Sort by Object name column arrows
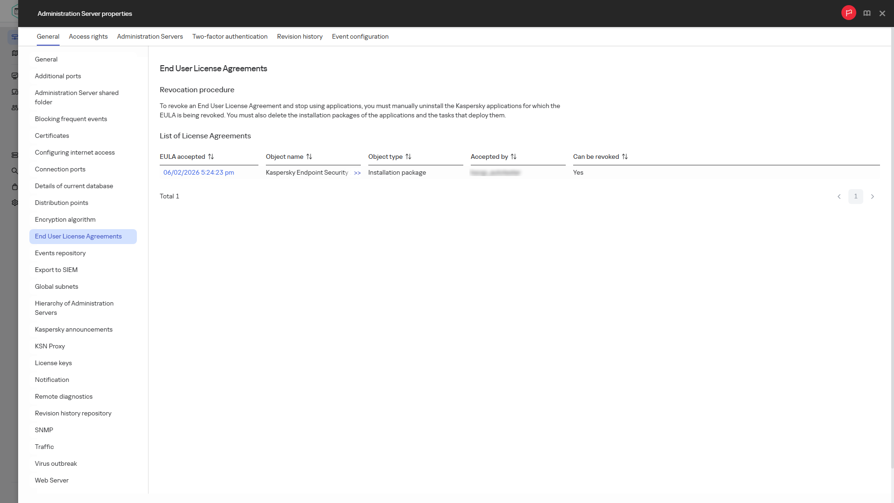 309,157
